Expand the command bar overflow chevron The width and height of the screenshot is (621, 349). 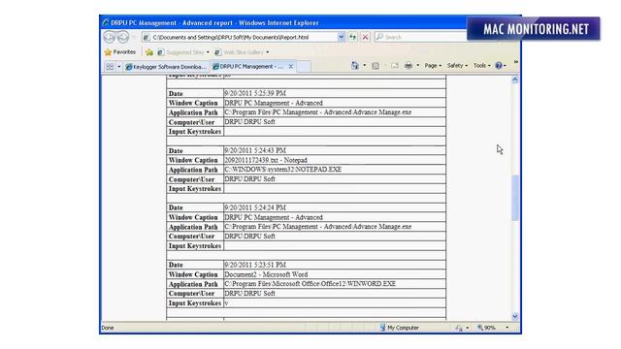[x=515, y=62]
